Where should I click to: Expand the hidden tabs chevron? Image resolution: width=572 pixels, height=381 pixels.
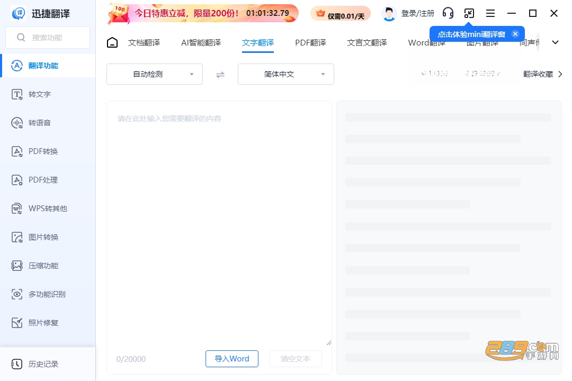point(555,42)
